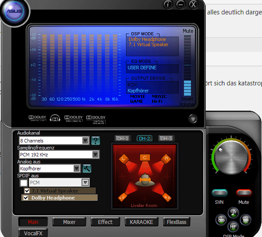The width and height of the screenshot is (262, 237).
Task: Click Kopfhörer in output device box
Action: coord(138,91)
